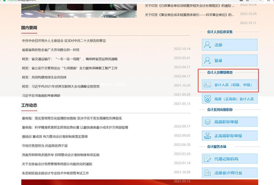Viewport: 274px width, 185px height.
Task: Click the 会计人员（初级、中级）ID card icon
Action: pos(208,85)
